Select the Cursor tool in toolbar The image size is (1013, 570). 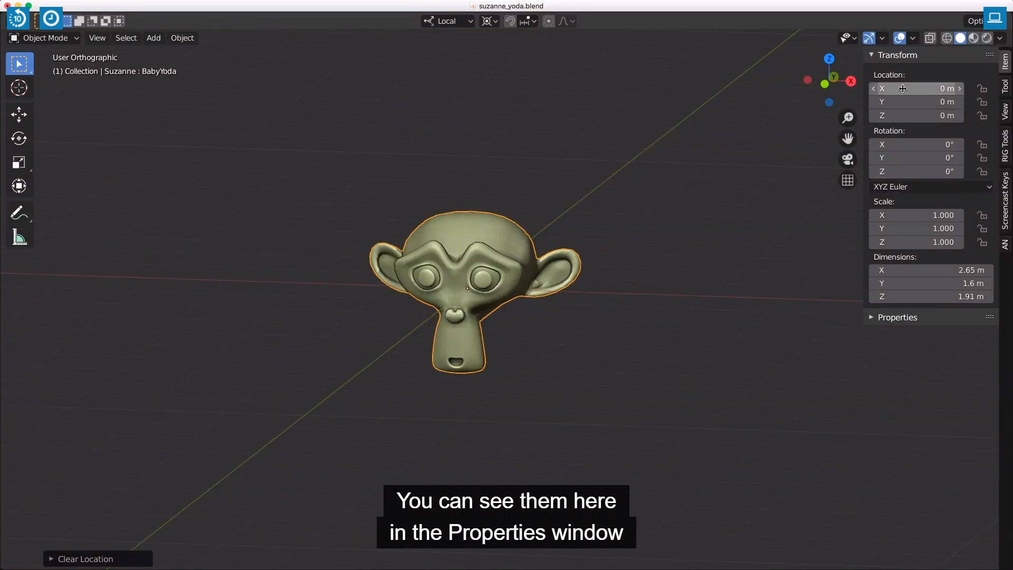[x=19, y=88]
